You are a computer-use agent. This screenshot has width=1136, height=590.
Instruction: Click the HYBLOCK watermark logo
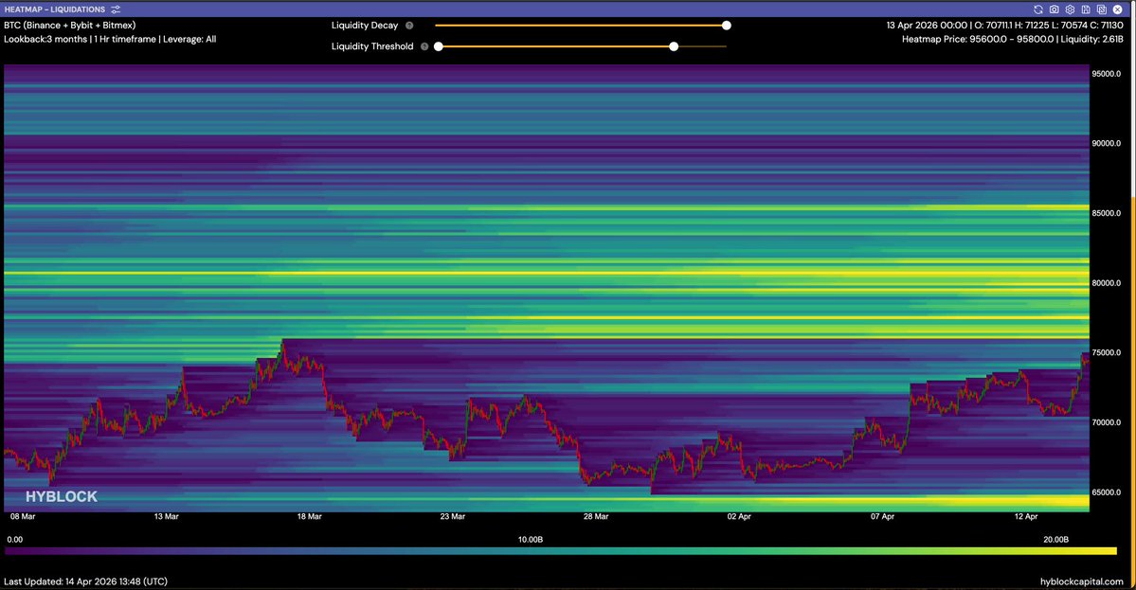(62, 496)
